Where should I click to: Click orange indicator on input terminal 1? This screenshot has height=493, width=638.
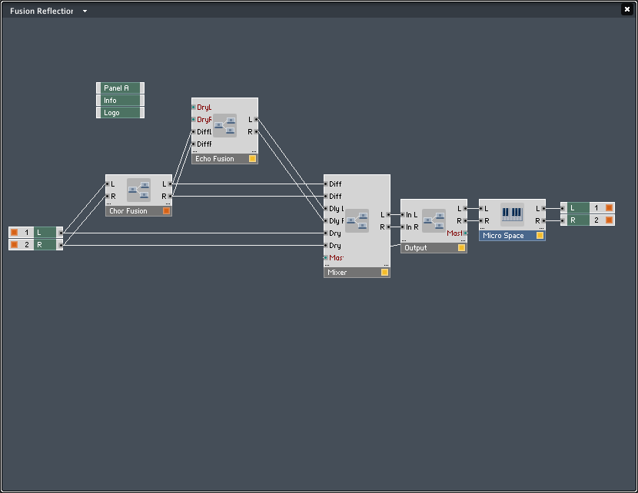tap(14, 232)
